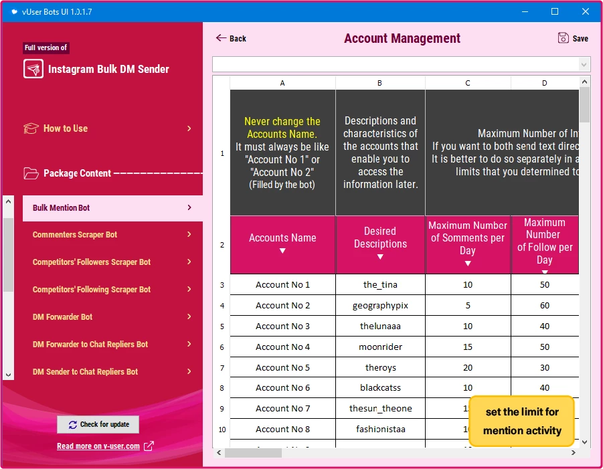Image resolution: width=603 pixels, height=469 pixels.
Task: Click the Instagram Bulk DM Sender logo icon
Action: pos(33,69)
